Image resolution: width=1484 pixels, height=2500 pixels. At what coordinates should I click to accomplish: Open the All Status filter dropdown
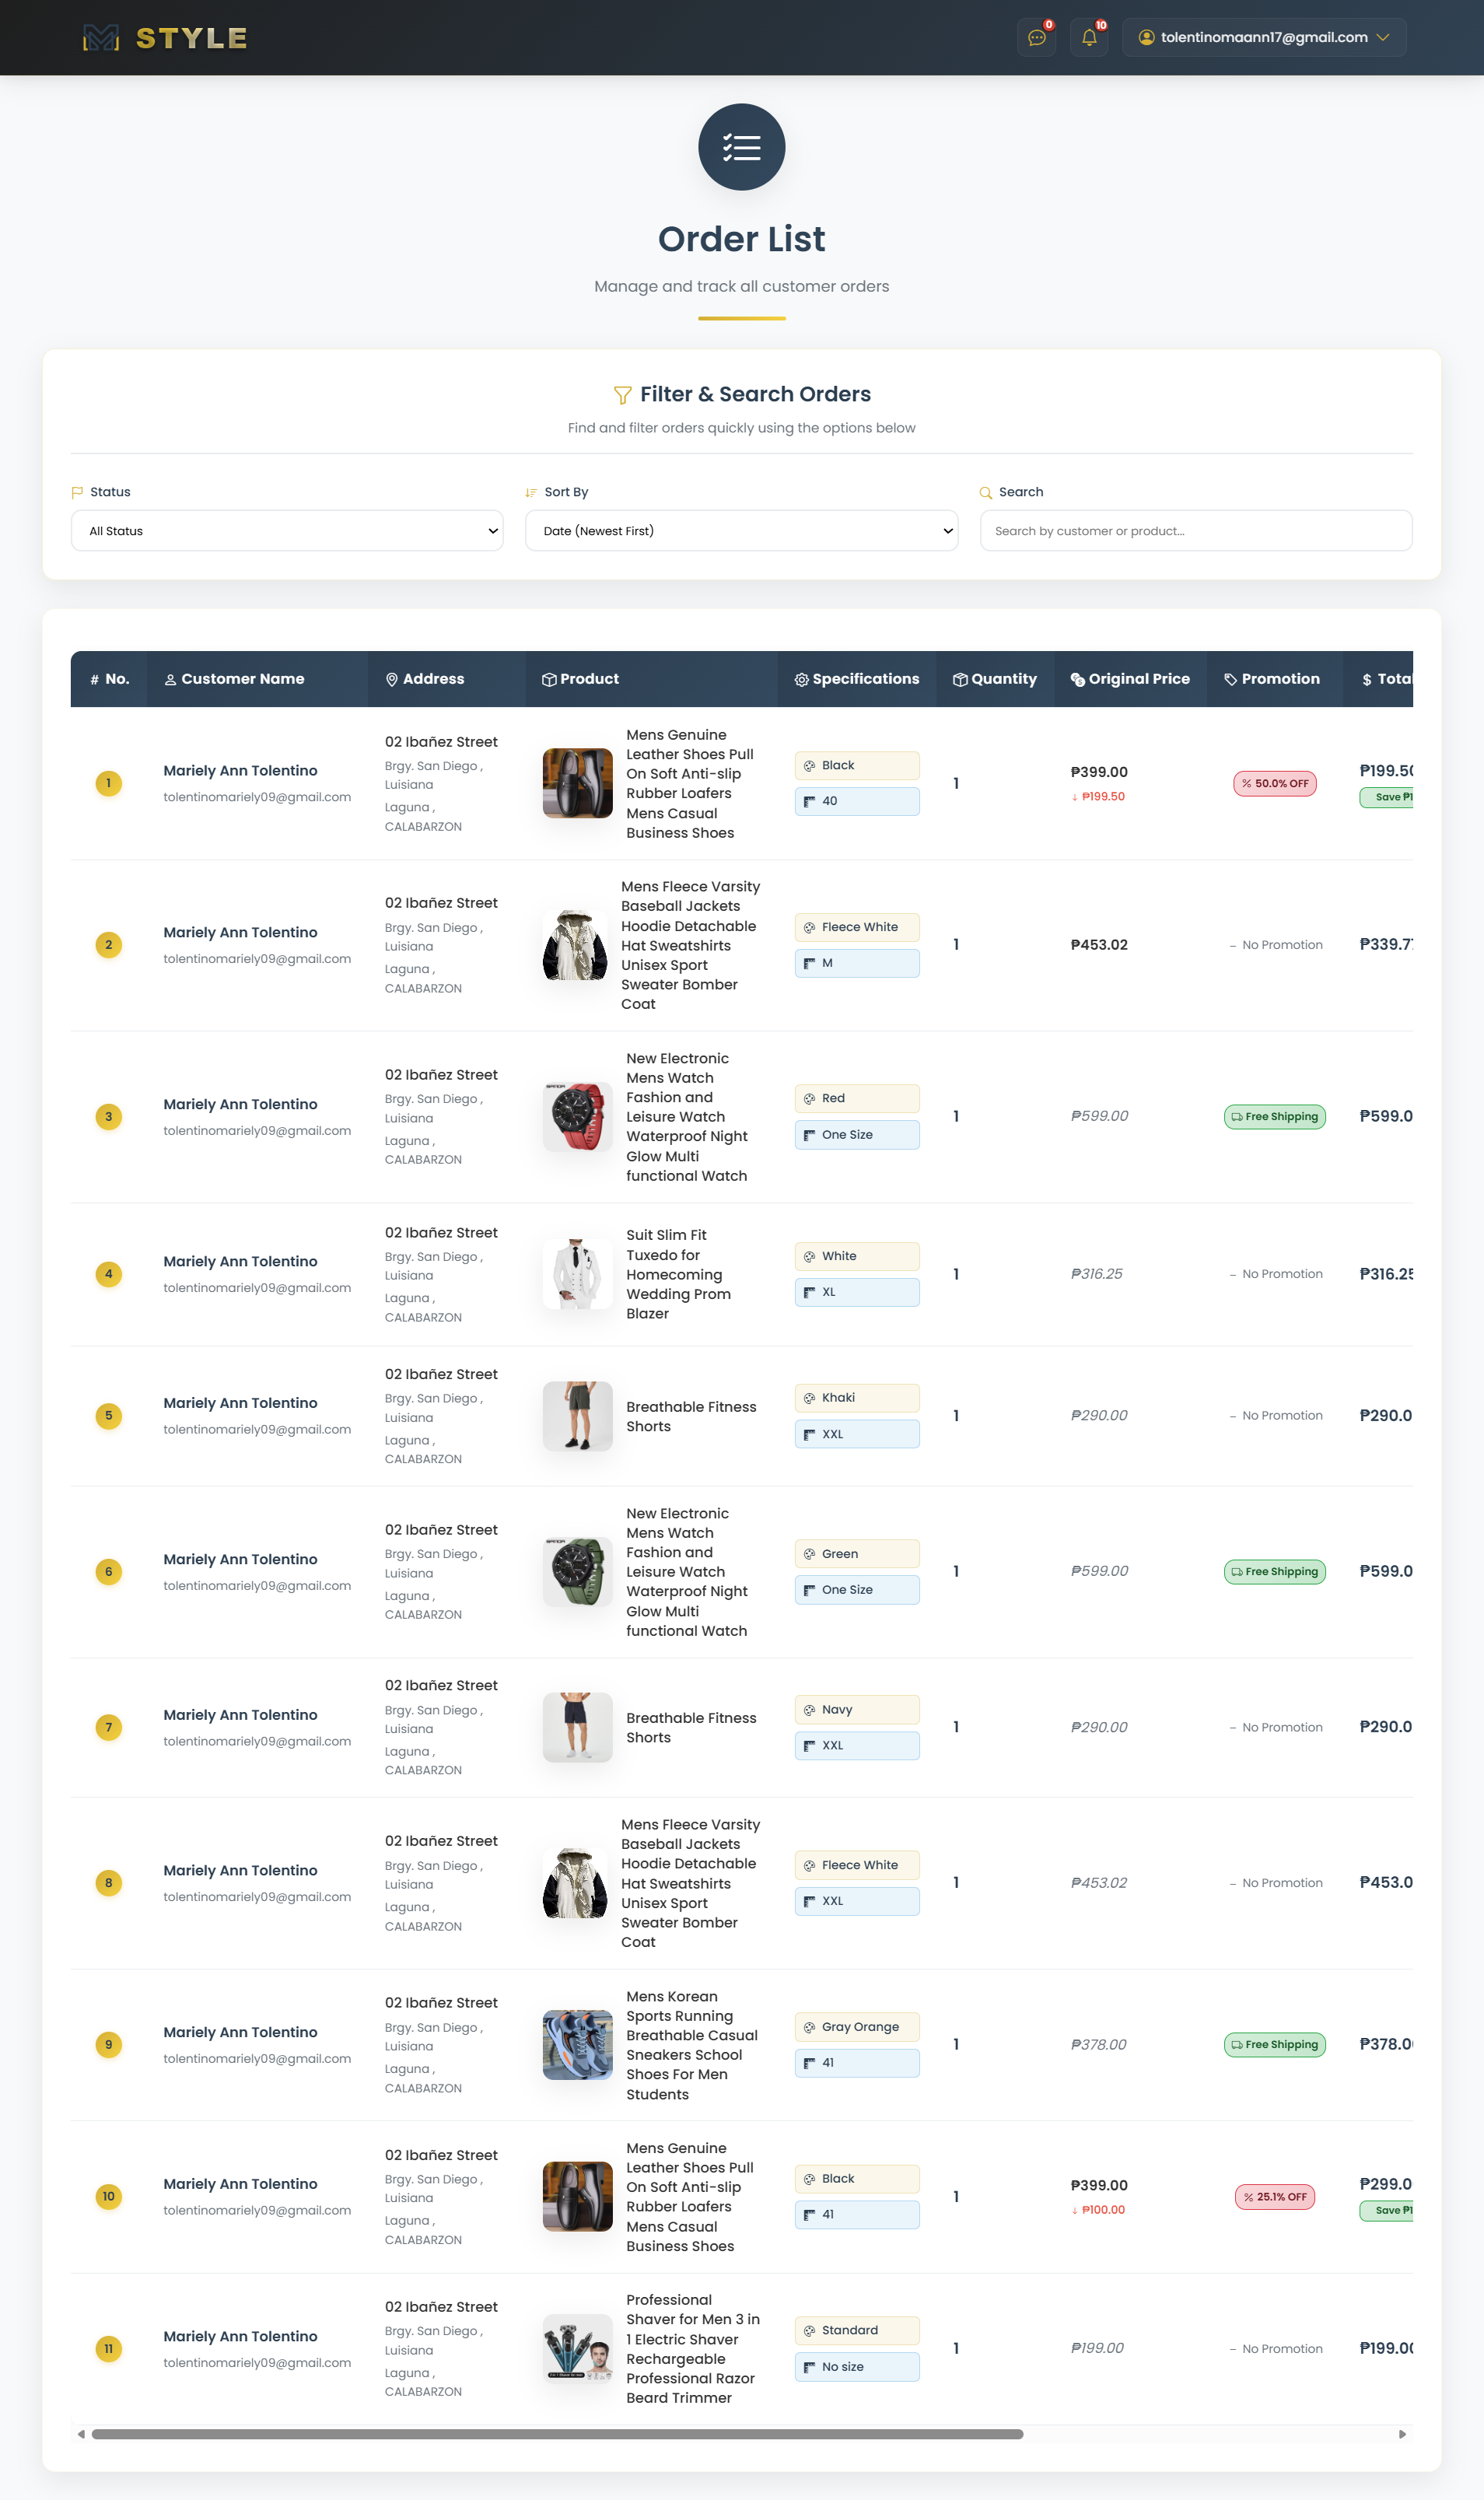point(287,530)
